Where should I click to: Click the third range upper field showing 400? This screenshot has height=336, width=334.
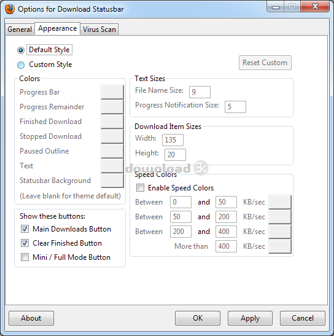point(226,232)
